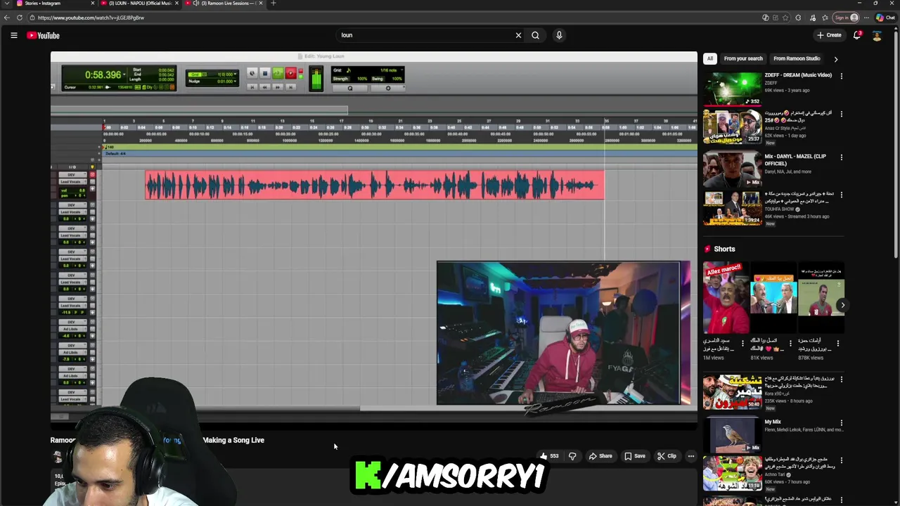Clear the 'loun' search text
The image size is (900, 506).
(518, 35)
